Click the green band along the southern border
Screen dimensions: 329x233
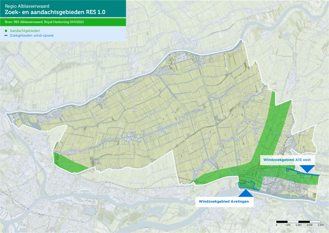214,176
